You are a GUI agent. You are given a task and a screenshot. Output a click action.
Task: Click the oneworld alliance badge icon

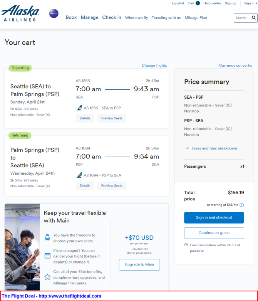pos(54,13)
